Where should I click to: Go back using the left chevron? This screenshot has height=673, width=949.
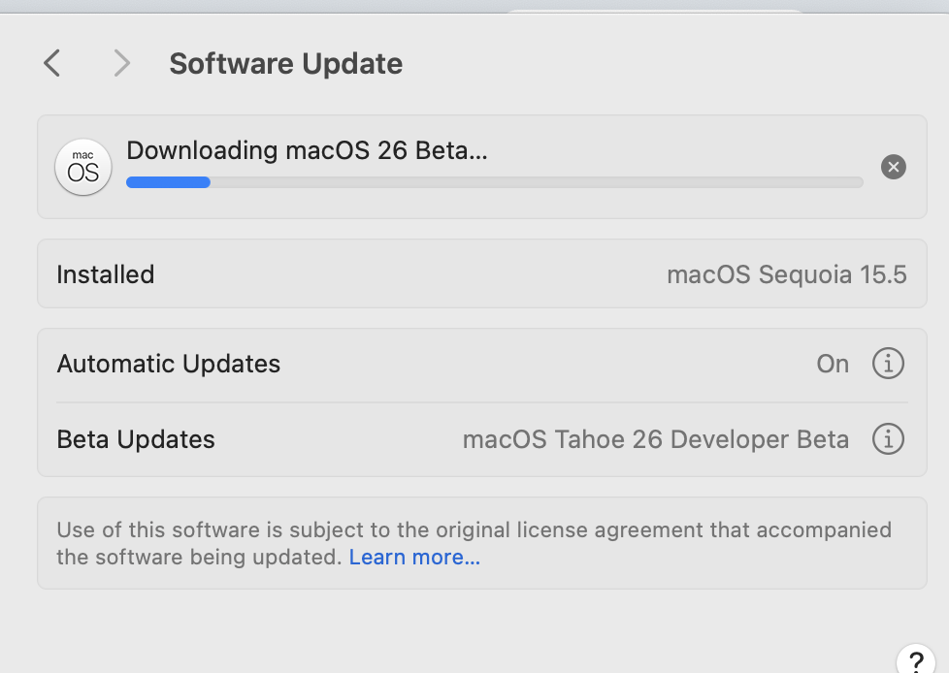[x=52, y=64]
